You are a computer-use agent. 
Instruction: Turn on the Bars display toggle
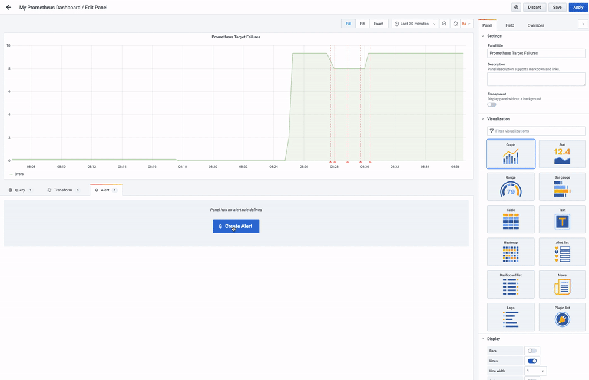[532, 351]
